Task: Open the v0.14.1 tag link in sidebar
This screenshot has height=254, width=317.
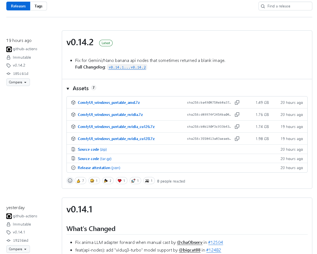Action: [x=19, y=232]
